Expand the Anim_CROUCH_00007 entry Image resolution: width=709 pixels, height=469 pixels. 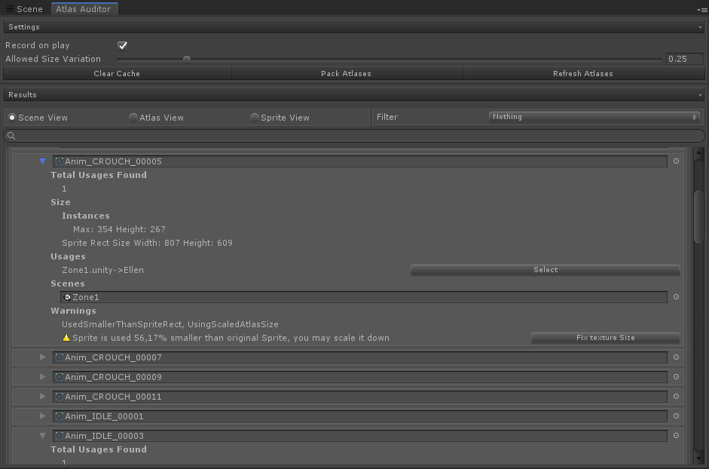pyautogui.click(x=43, y=357)
